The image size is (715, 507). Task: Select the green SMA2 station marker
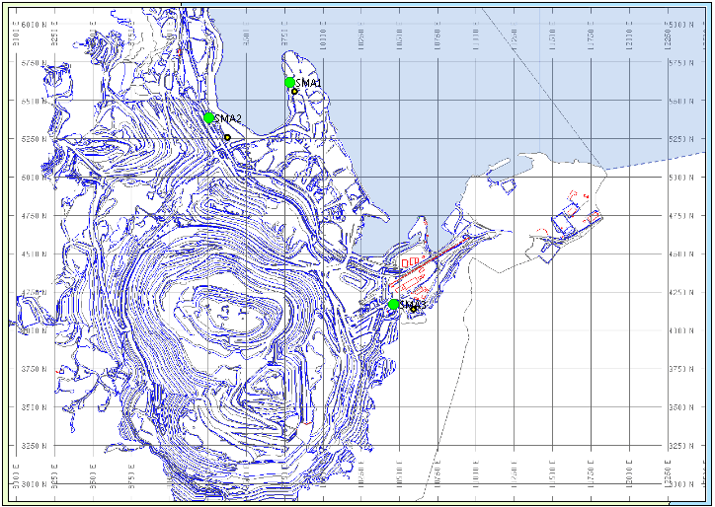(208, 118)
